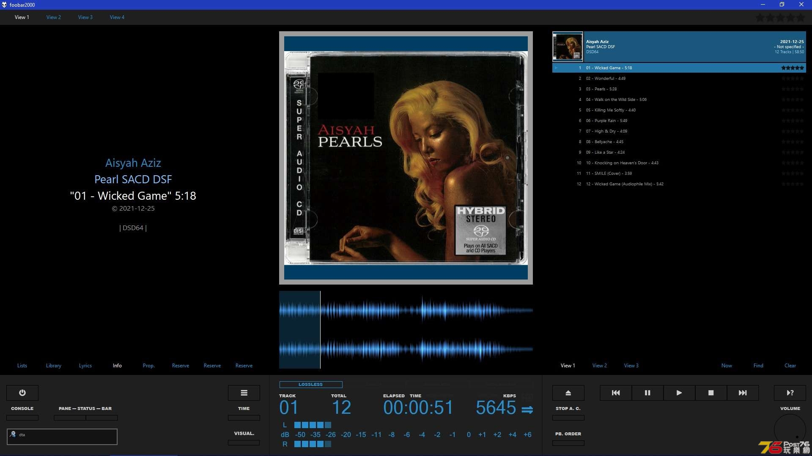Click the power icon button
Screen dimensions: 812x456
(22, 393)
